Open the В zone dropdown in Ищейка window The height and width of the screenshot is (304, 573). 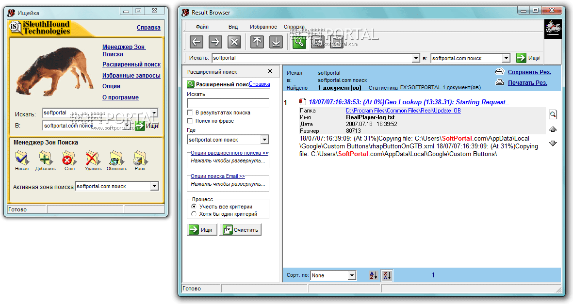click(x=128, y=126)
